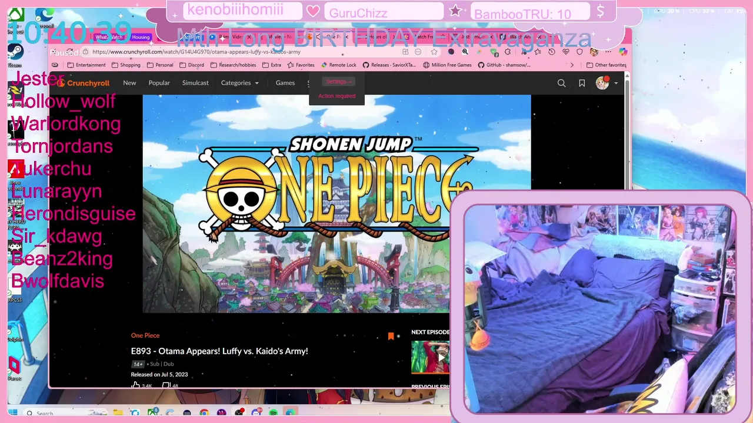
Task: Click the Action required notice
Action: [336, 96]
